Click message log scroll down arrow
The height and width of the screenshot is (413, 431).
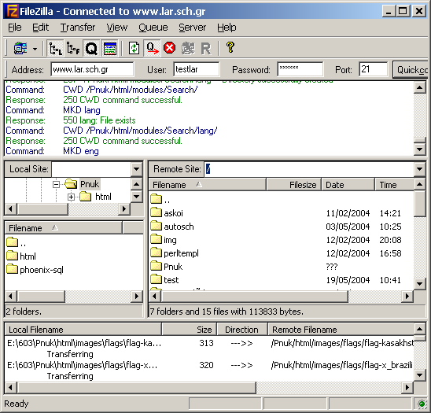tap(419, 149)
